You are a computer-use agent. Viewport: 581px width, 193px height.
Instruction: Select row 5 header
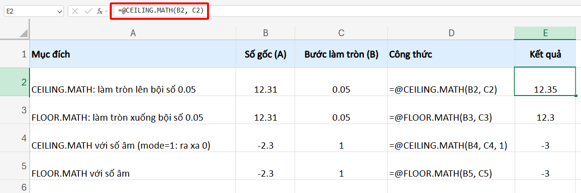click(x=24, y=166)
